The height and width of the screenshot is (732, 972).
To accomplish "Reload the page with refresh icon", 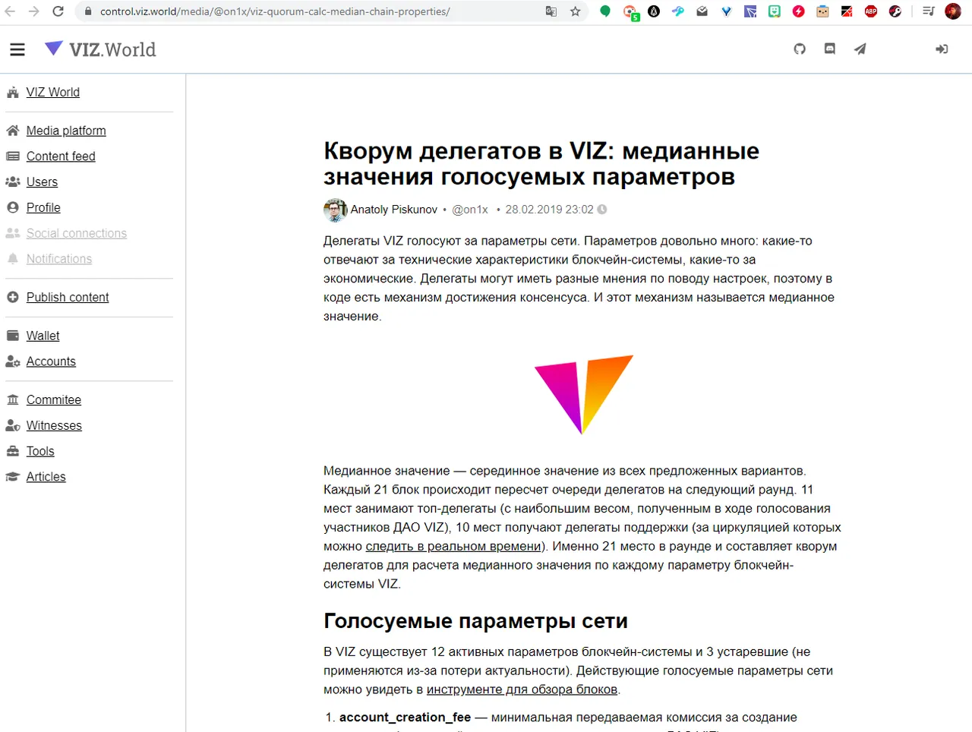I will [58, 11].
